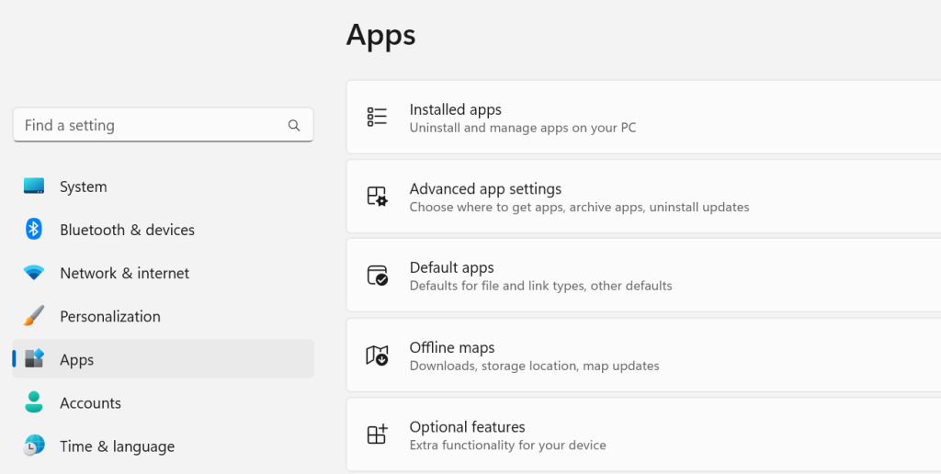
Task: Focus the Find a setting search field
Action: [x=147, y=126]
